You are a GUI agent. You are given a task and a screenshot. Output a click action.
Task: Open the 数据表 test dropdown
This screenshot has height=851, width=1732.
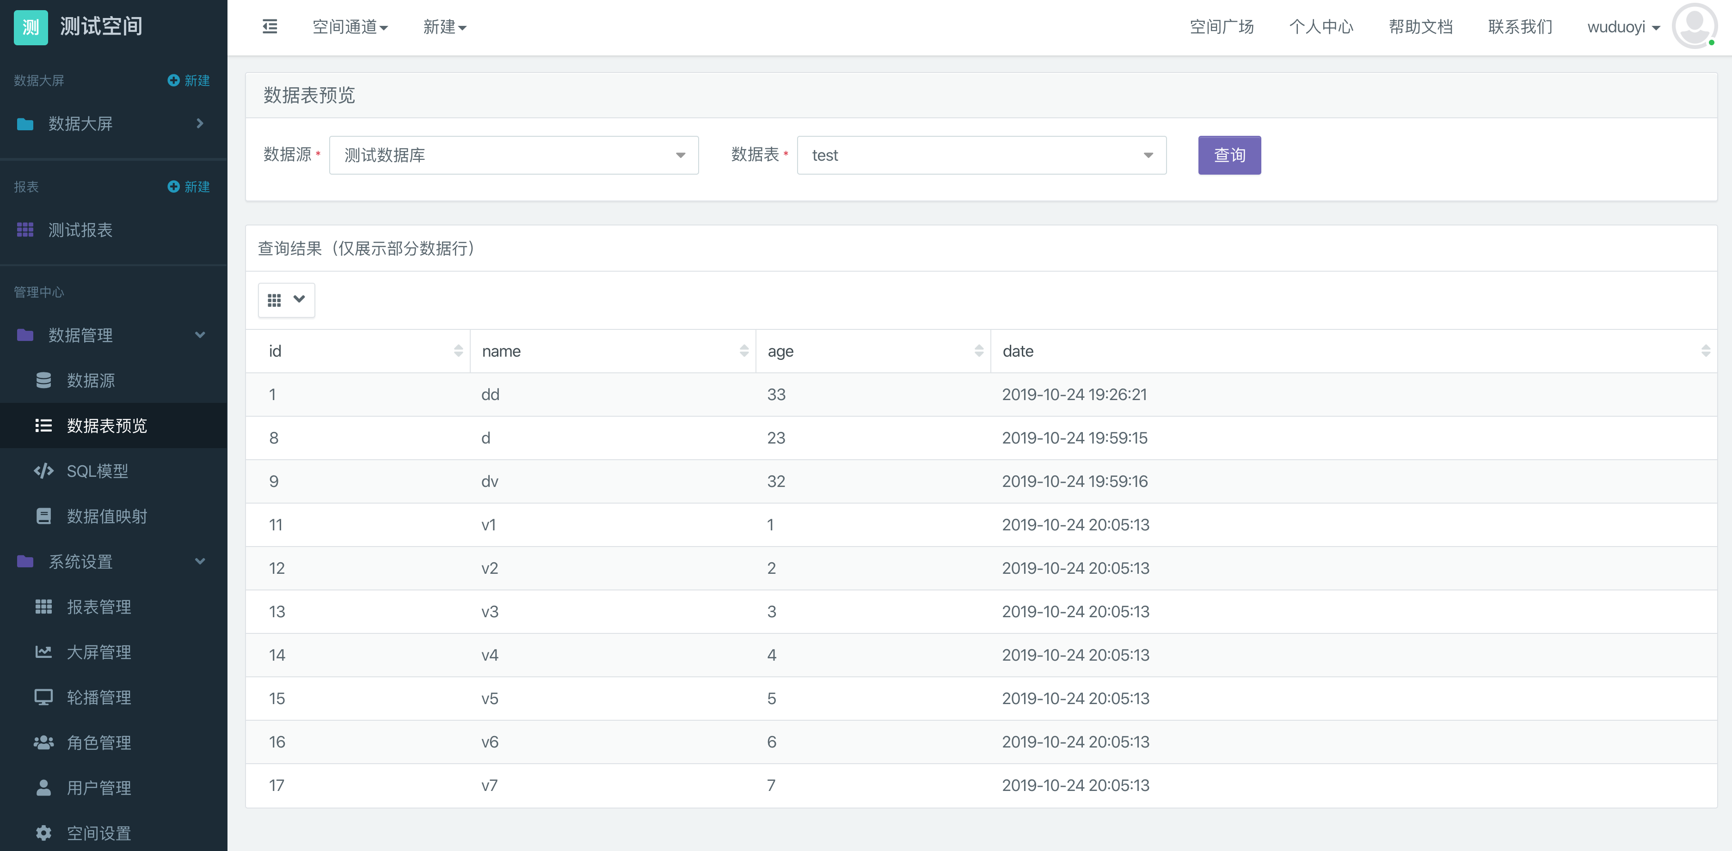pos(982,155)
